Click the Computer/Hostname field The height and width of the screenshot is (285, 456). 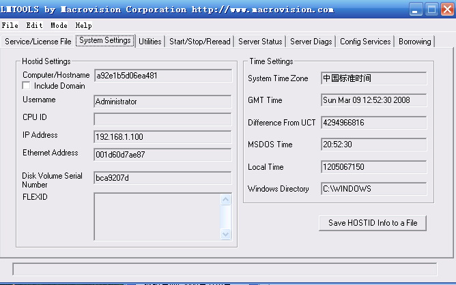163,76
